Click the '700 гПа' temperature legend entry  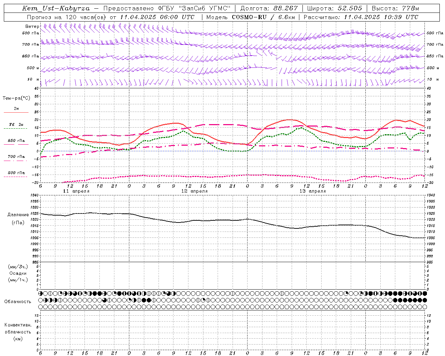tap(16, 156)
